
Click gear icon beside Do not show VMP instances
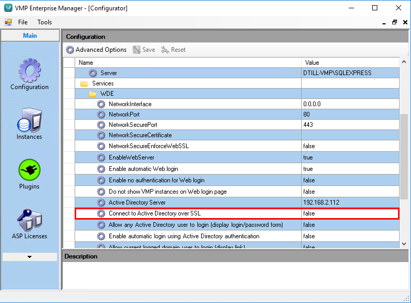click(101, 192)
